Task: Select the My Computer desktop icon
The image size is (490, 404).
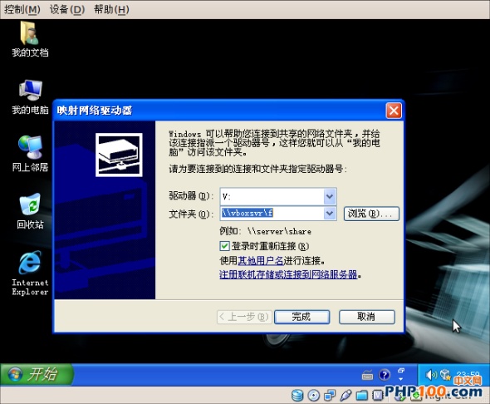Action: (30, 96)
